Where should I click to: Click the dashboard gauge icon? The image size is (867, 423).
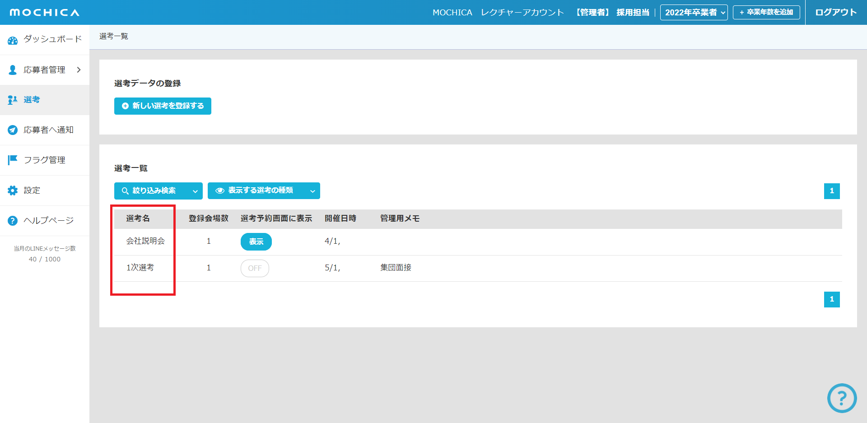[x=13, y=40]
